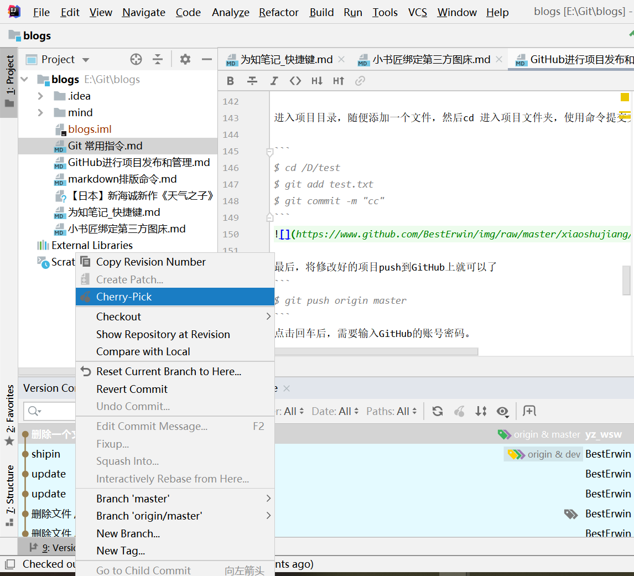Expand the mind folder
This screenshot has width=634, height=576.
pos(40,112)
